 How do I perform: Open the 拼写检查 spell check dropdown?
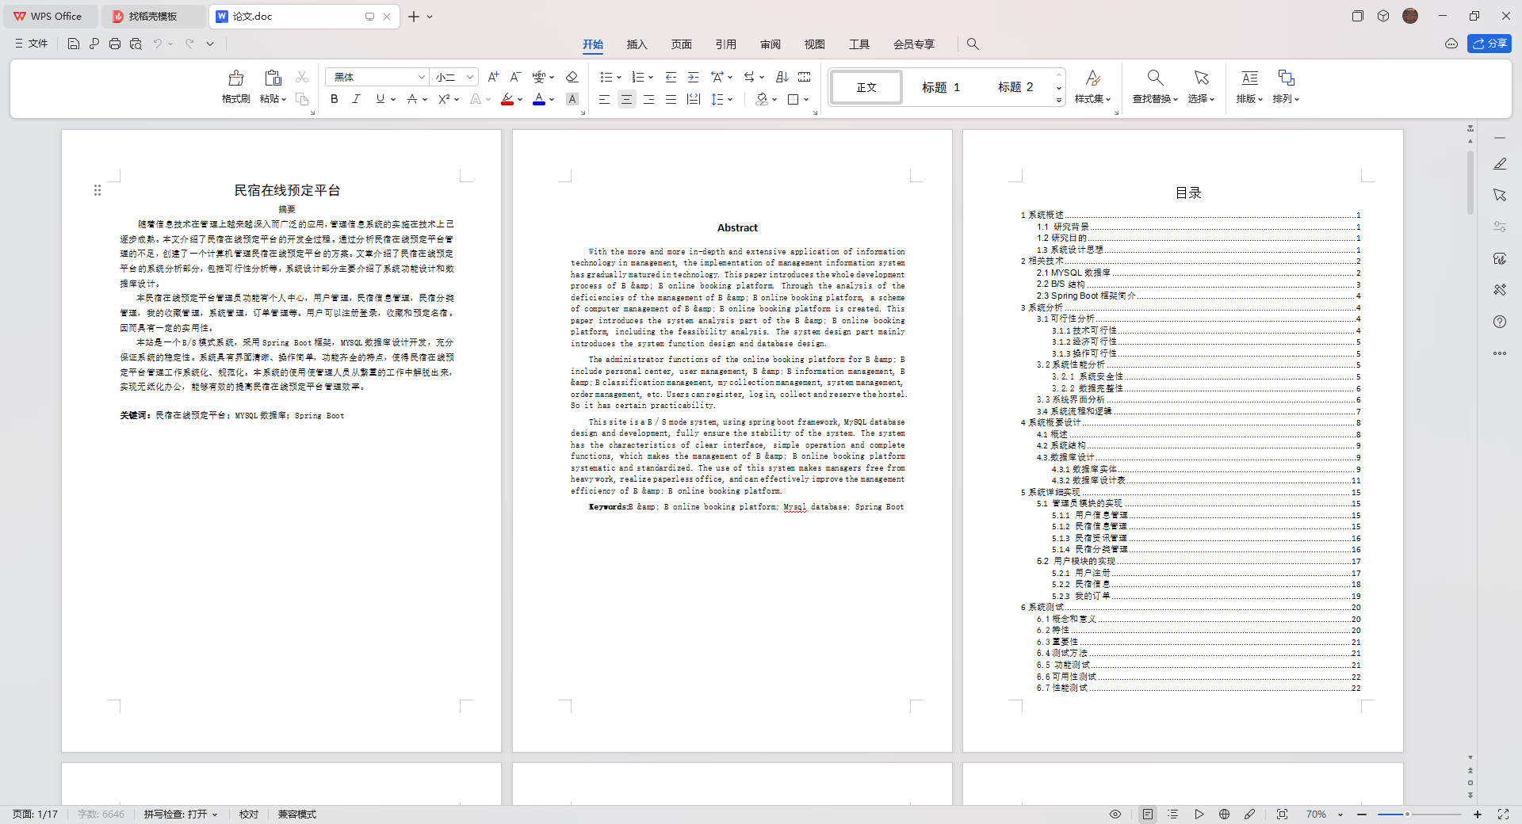(x=181, y=814)
